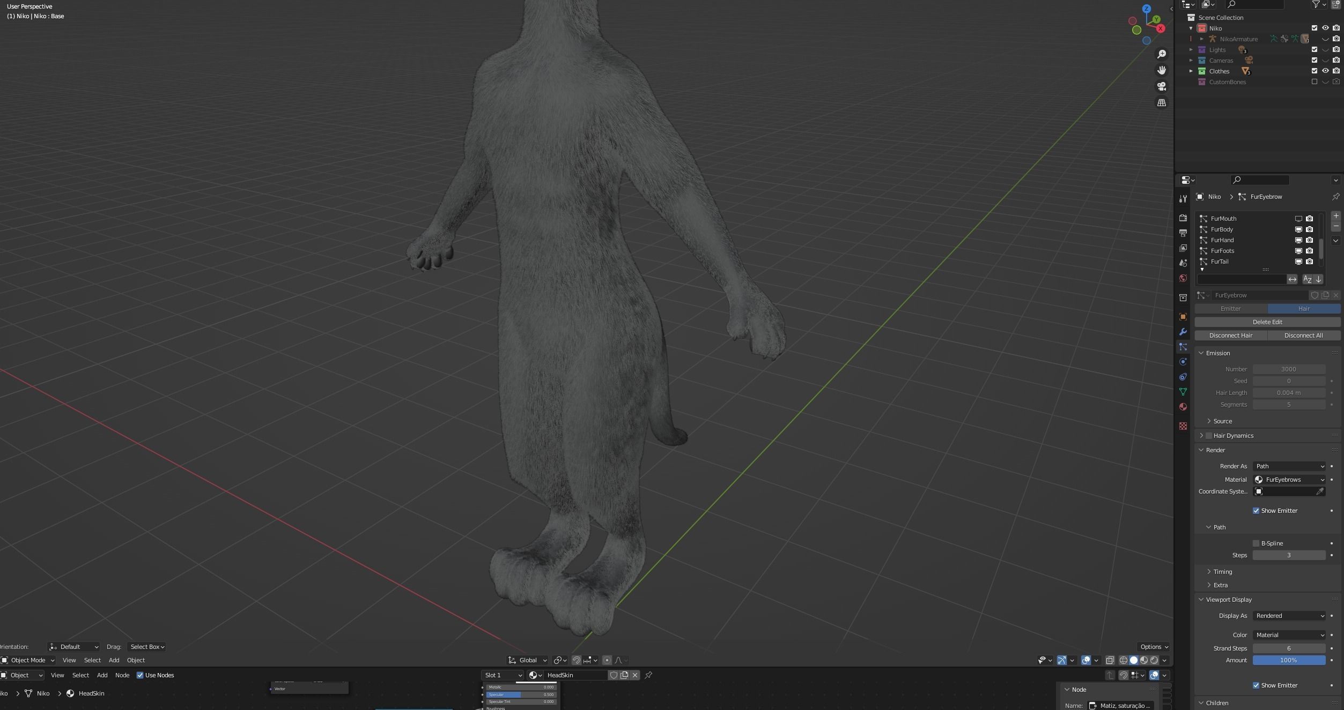The image size is (1344, 710).
Task: Click the outliner search field
Action: [1255, 4]
